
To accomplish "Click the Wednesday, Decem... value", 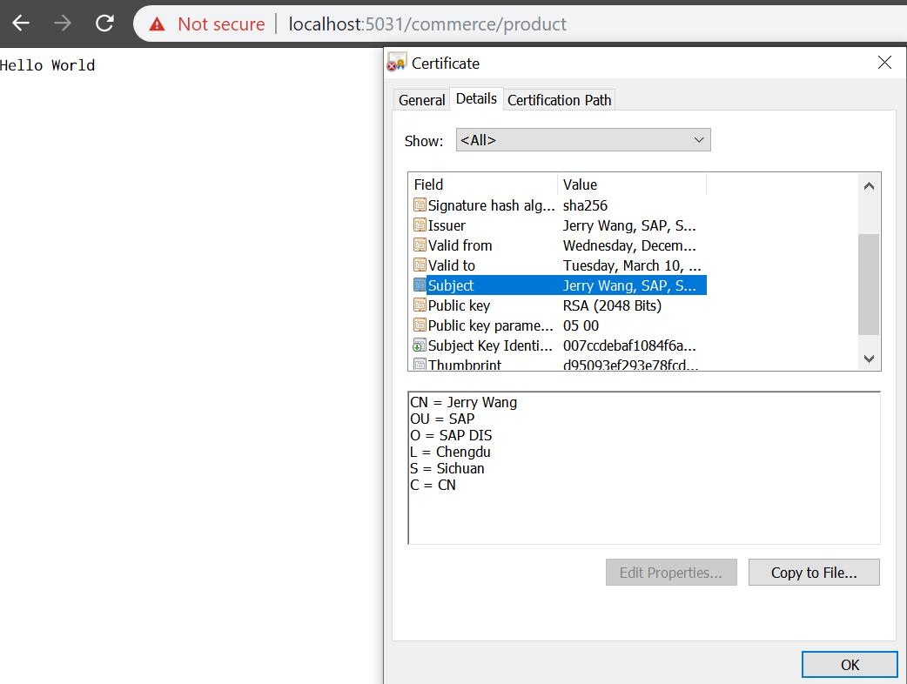I will [629, 245].
